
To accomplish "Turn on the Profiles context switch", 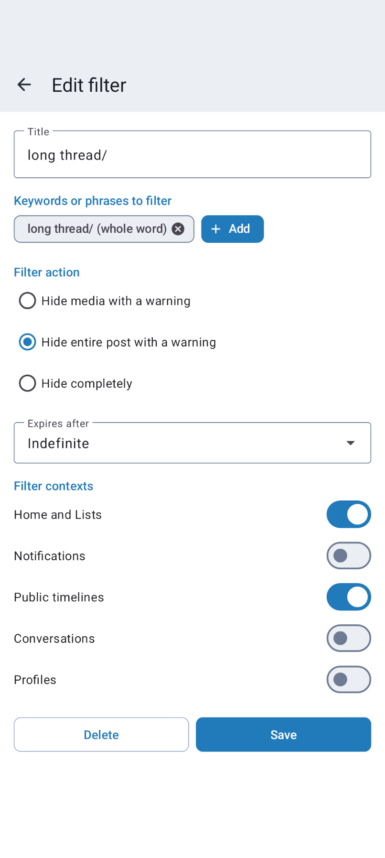I will tap(348, 679).
